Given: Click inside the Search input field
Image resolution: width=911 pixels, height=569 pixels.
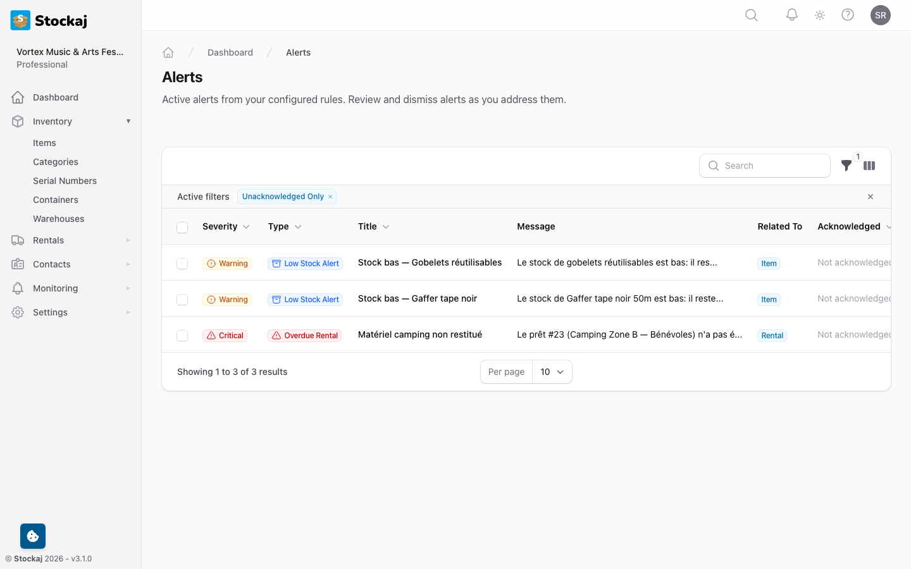Looking at the screenshot, I should 765,166.
